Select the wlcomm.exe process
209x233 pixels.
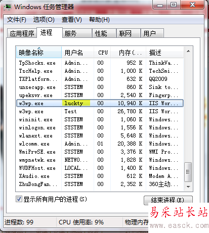point(100,144)
